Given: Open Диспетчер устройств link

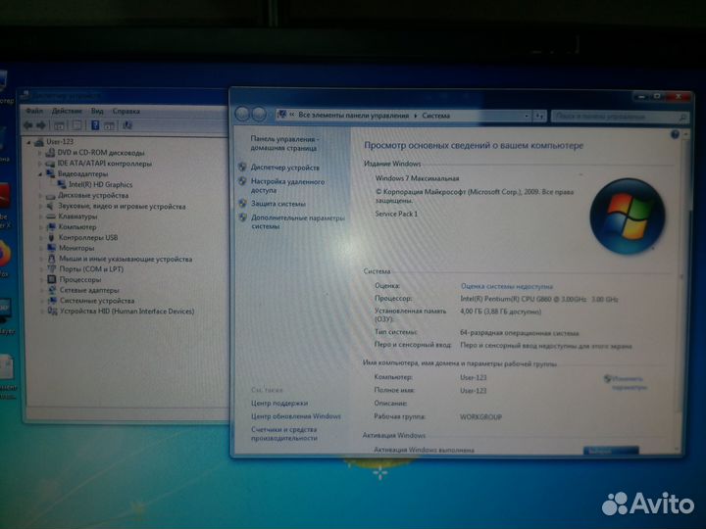Looking at the screenshot, I should [x=285, y=168].
